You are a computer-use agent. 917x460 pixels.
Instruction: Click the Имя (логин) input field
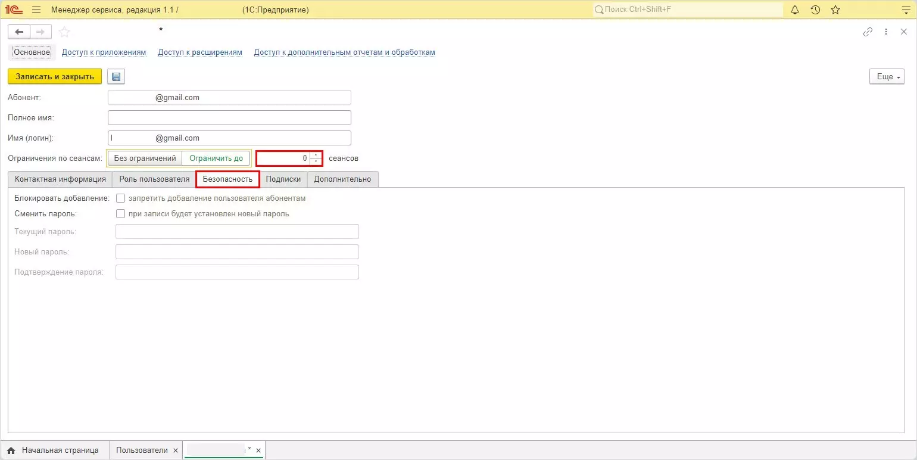[229, 138]
